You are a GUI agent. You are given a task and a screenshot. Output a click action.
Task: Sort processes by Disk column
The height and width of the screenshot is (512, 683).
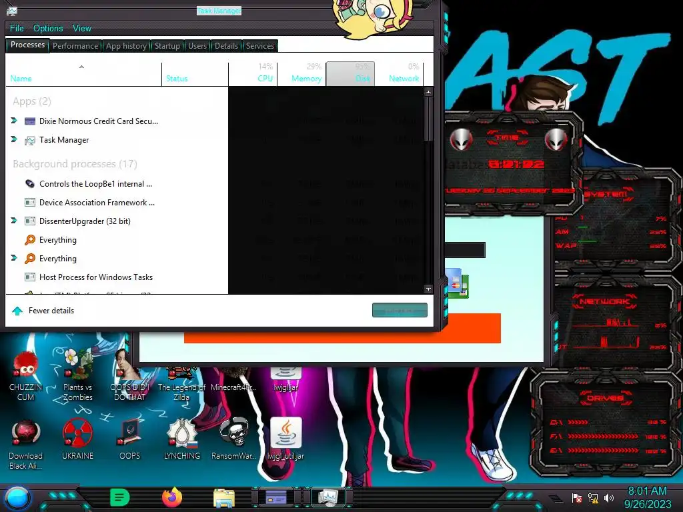click(x=351, y=74)
